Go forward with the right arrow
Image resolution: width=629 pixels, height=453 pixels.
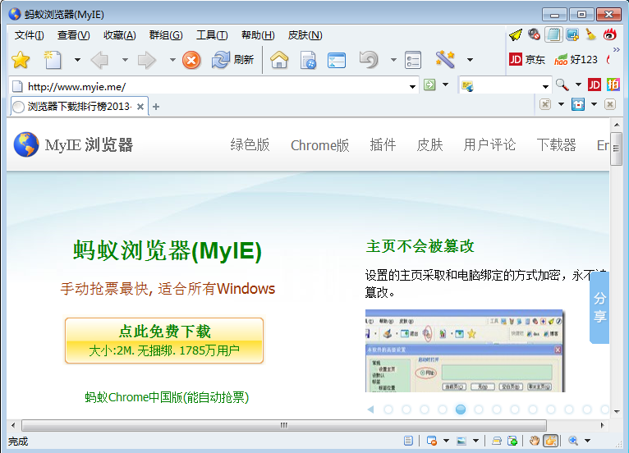[x=147, y=60]
